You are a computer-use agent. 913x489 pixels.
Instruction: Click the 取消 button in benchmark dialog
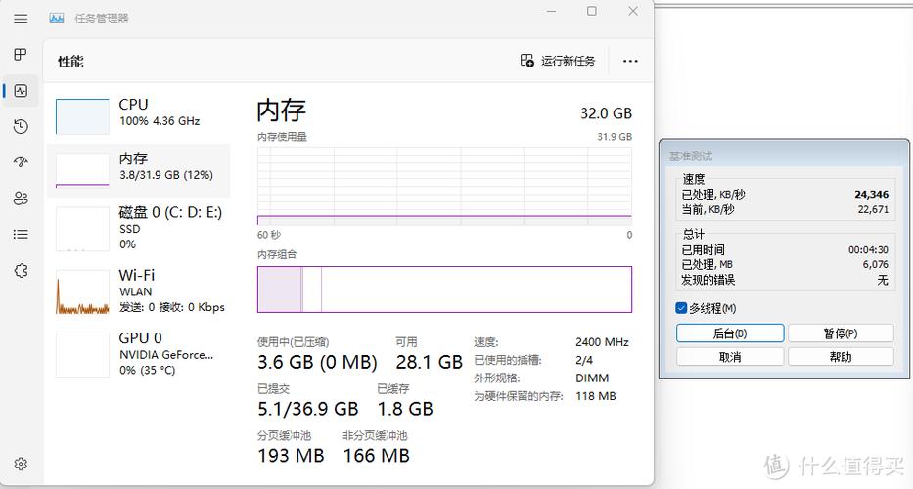(x=730, y=357)
